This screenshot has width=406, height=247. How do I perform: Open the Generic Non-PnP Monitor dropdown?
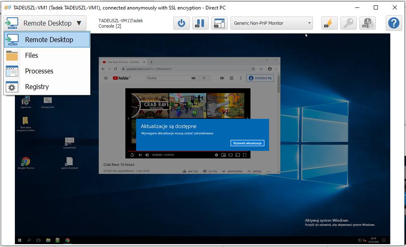(x=271, y=23)
